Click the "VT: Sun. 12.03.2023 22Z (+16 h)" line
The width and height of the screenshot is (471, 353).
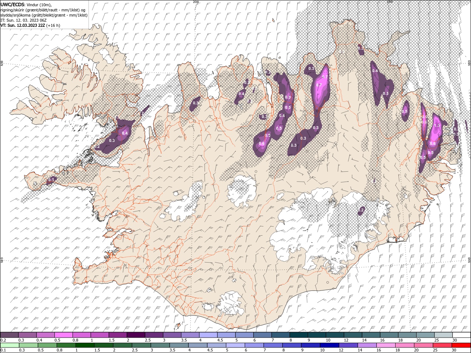click(30, 25)
